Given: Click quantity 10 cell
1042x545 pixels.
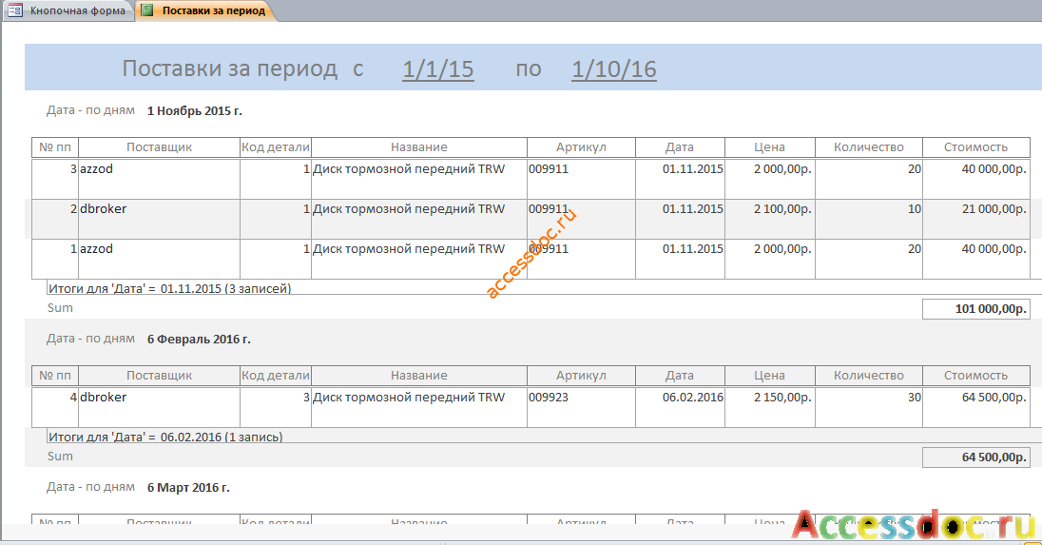Looking at the screenshot, I should point(869,219).
